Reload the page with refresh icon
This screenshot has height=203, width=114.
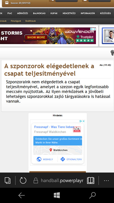click(23, 180)
